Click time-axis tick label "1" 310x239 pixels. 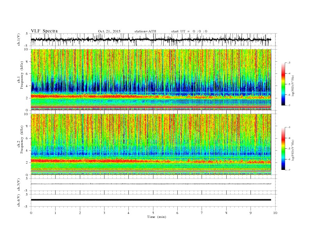(55, 213)
